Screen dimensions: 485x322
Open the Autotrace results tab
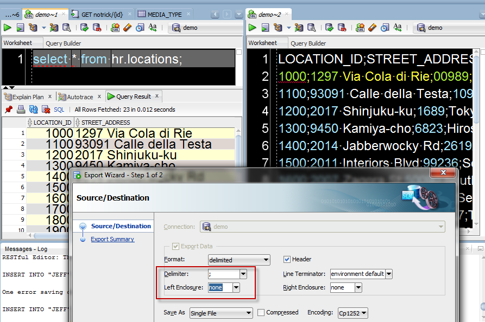(x=80, y=96)
